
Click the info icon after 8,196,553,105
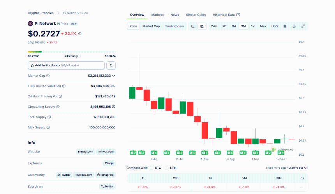(113, 107)
